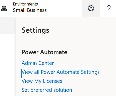Click empty area below Settings heading

59,42
